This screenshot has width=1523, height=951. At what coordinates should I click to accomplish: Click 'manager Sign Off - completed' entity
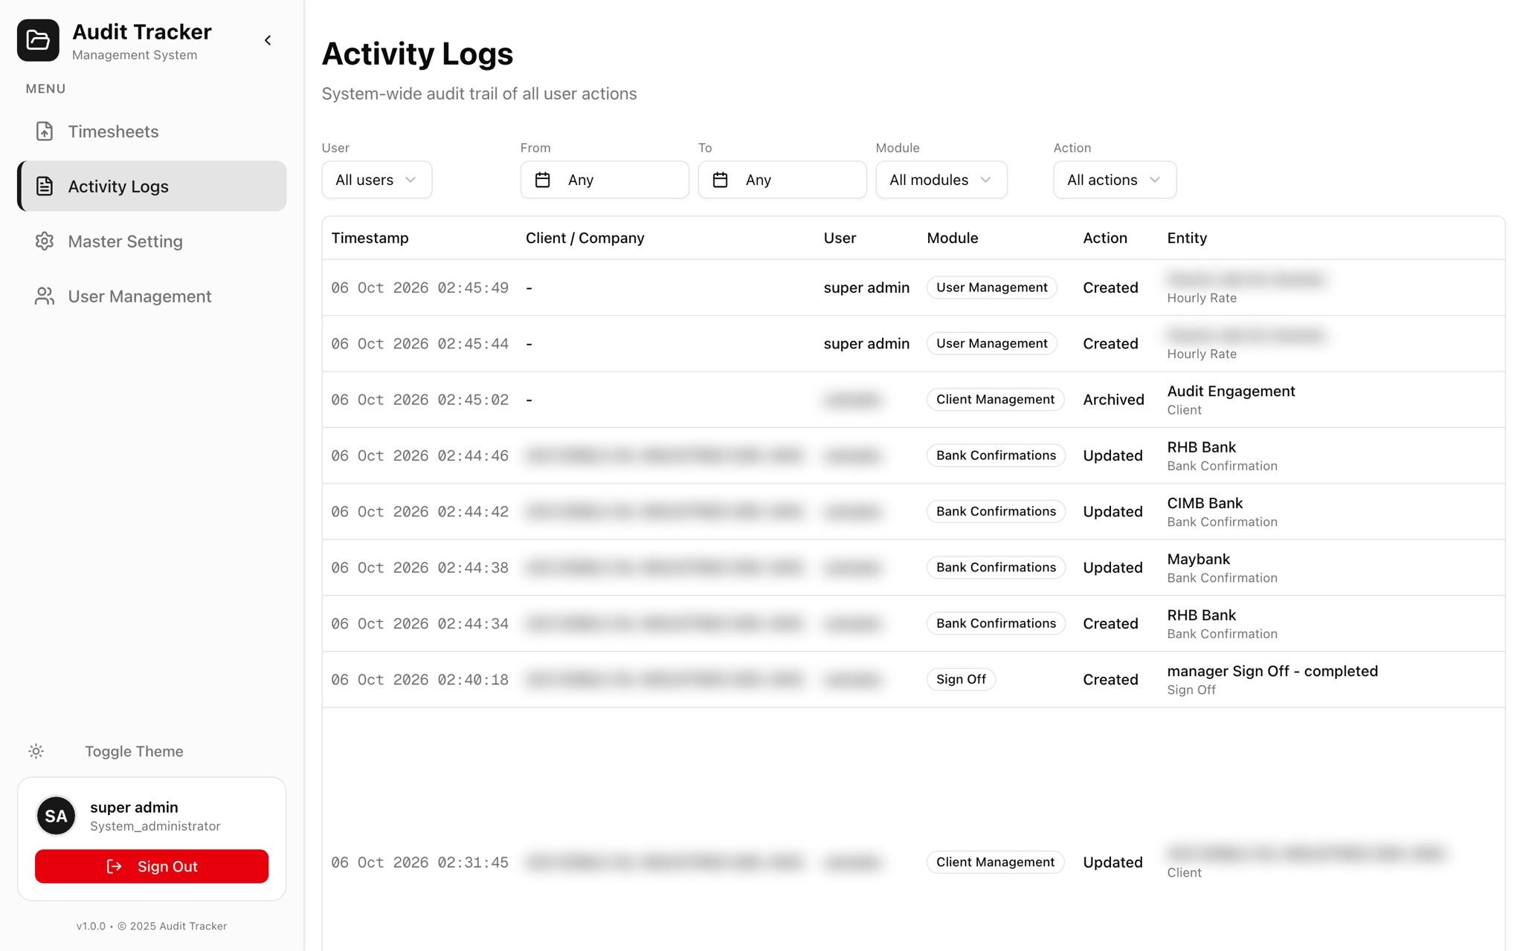1272,671
